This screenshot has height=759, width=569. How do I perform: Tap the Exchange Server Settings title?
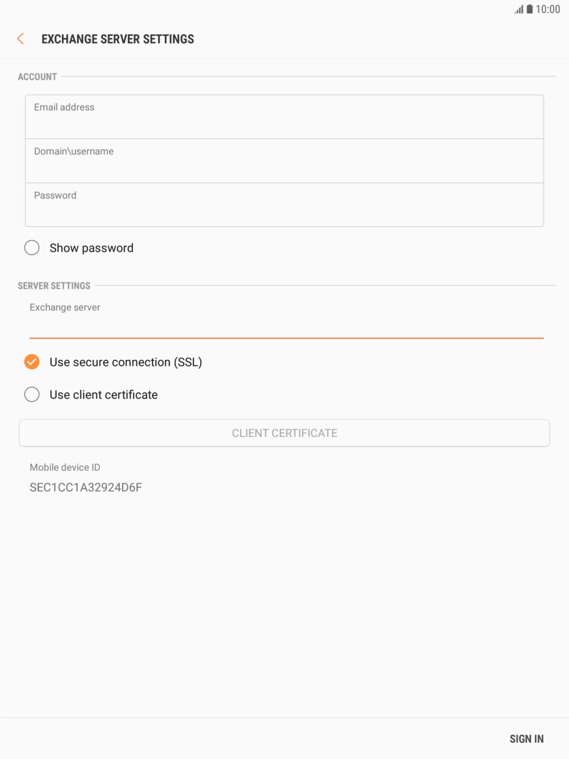click(117, 39)
